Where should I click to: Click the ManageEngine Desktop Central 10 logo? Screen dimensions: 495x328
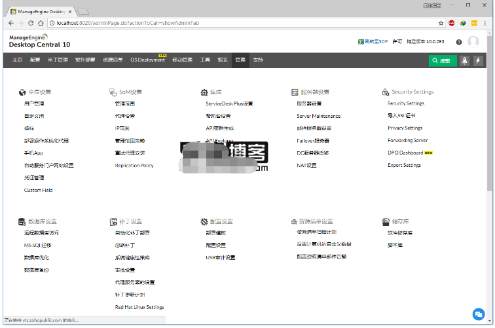click(40, 41)
